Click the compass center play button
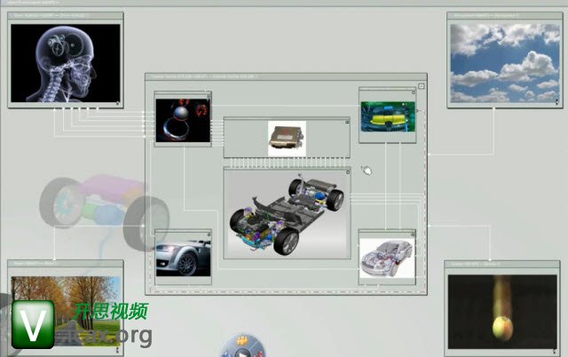This screenshot has height=357, width=568. (x=241, y=353)
